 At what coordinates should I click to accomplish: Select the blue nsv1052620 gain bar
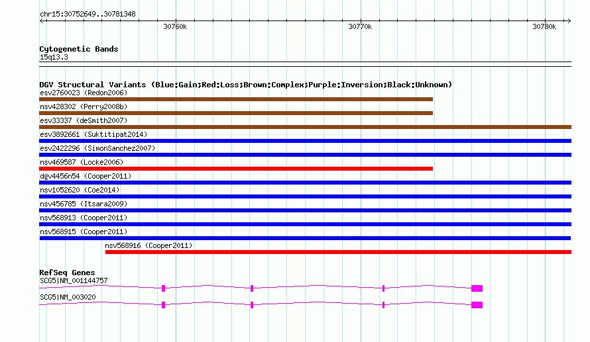coord(305,196)
